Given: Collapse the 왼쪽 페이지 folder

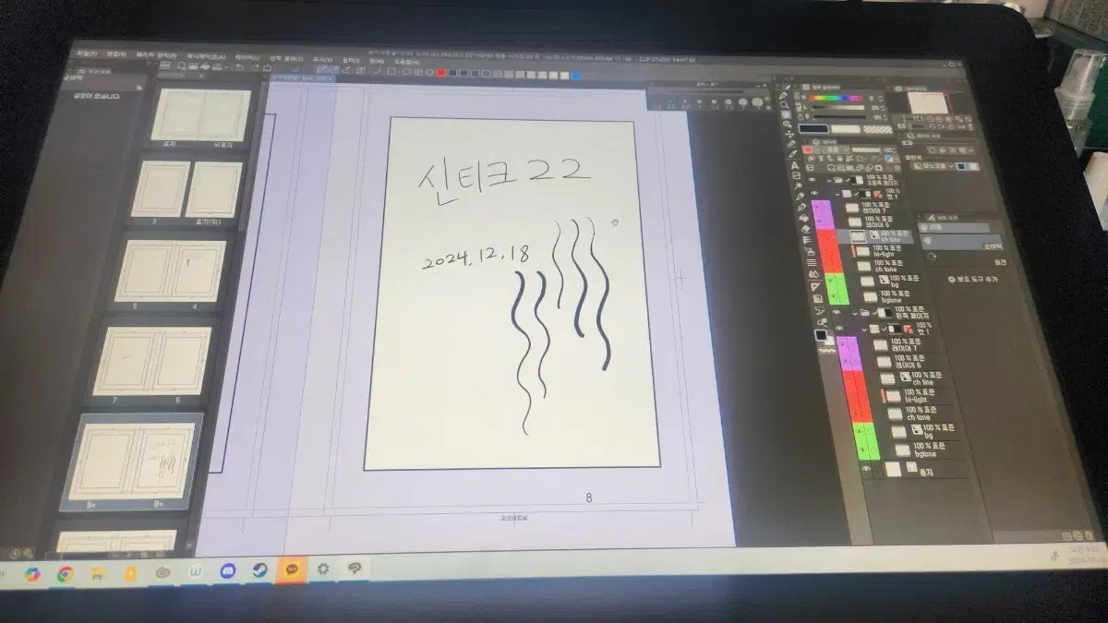Looking at the screenshot, I should [x=855, y=313].
